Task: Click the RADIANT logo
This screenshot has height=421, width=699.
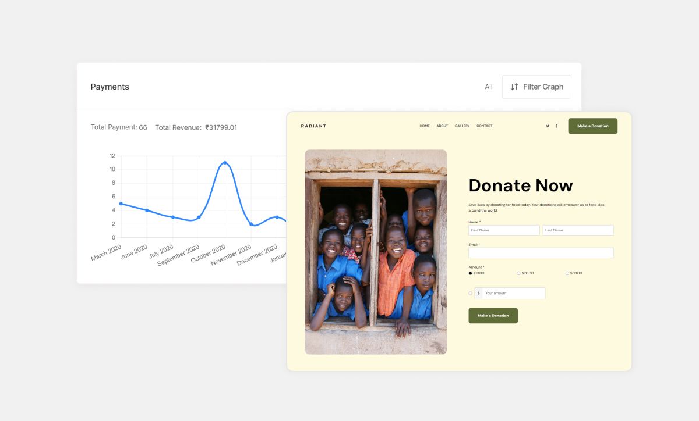Action: click(313, 126)
